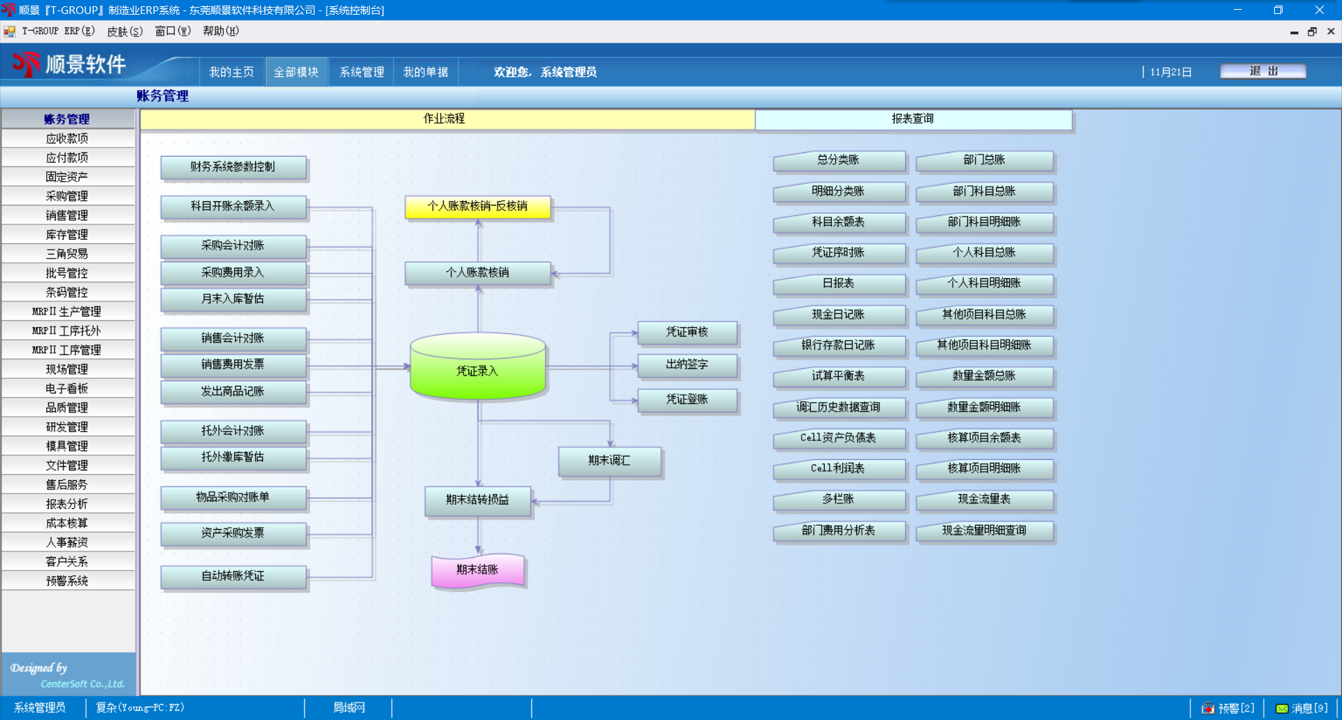Open 财务系统参数控制 settings

pos(233,167)
